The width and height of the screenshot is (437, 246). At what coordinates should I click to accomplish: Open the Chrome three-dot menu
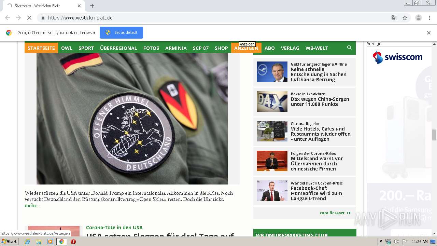coord(429,18)
